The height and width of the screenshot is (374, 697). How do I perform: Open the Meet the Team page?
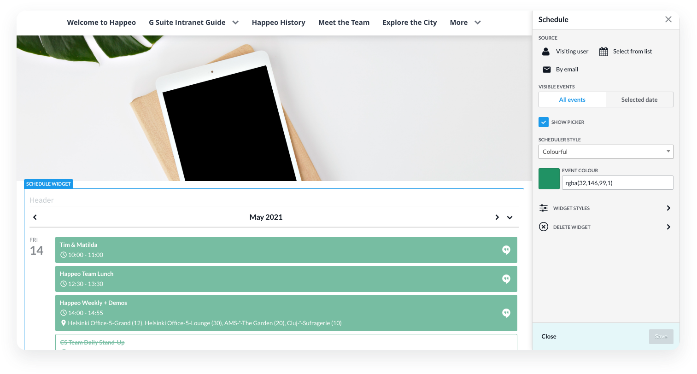[344, 23]
